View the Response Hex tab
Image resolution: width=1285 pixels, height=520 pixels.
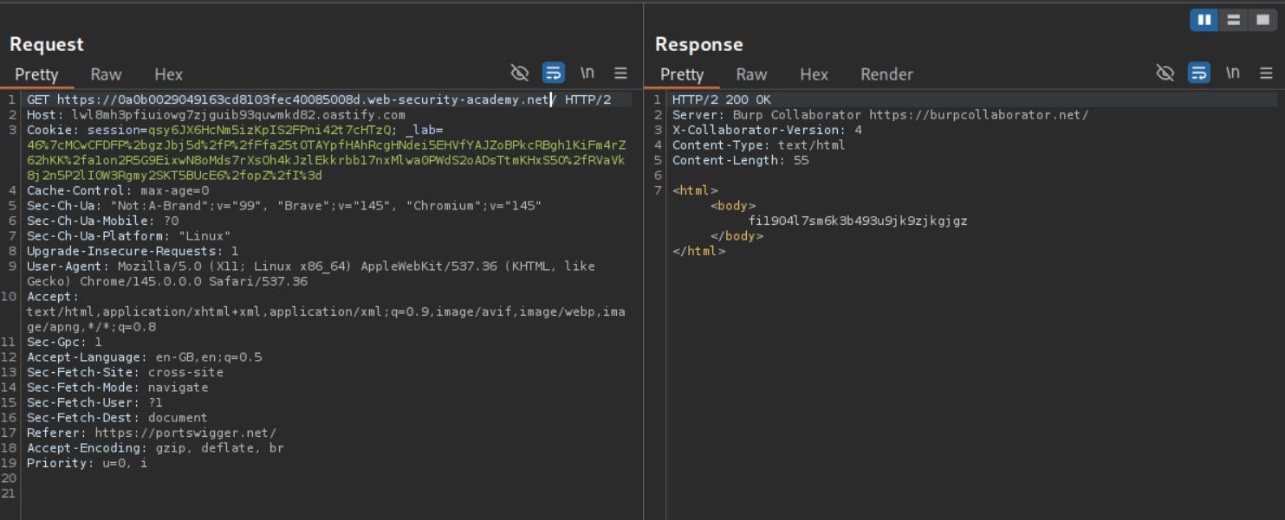pyautogui.click(x=814, y=74)
